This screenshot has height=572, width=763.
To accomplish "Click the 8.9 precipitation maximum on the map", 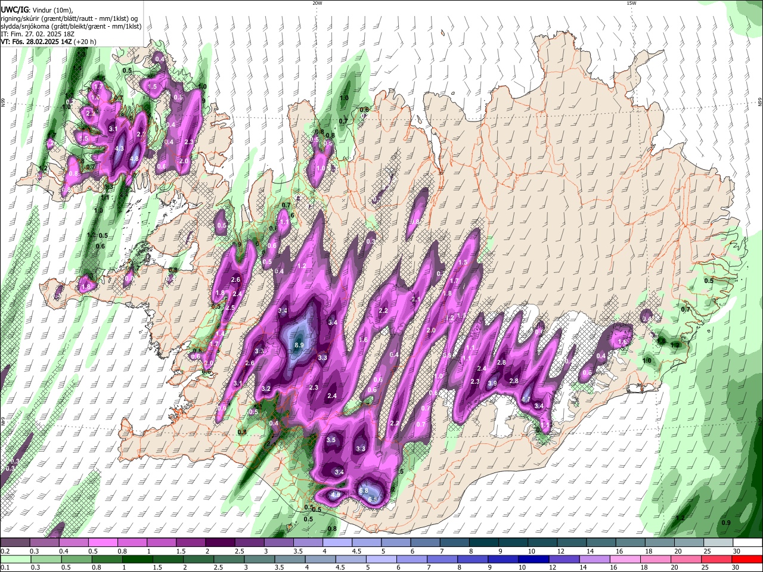I will 299,345.
